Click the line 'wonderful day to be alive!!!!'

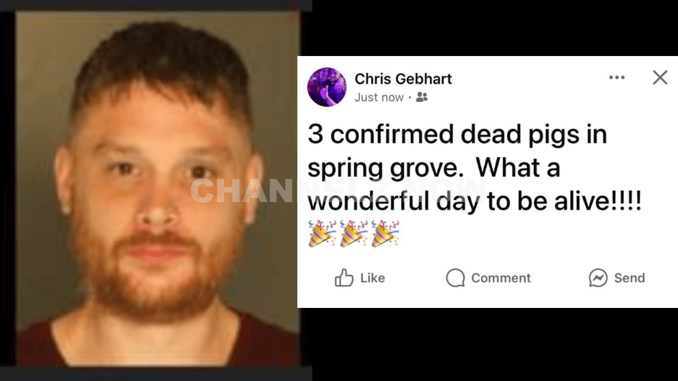474,201
